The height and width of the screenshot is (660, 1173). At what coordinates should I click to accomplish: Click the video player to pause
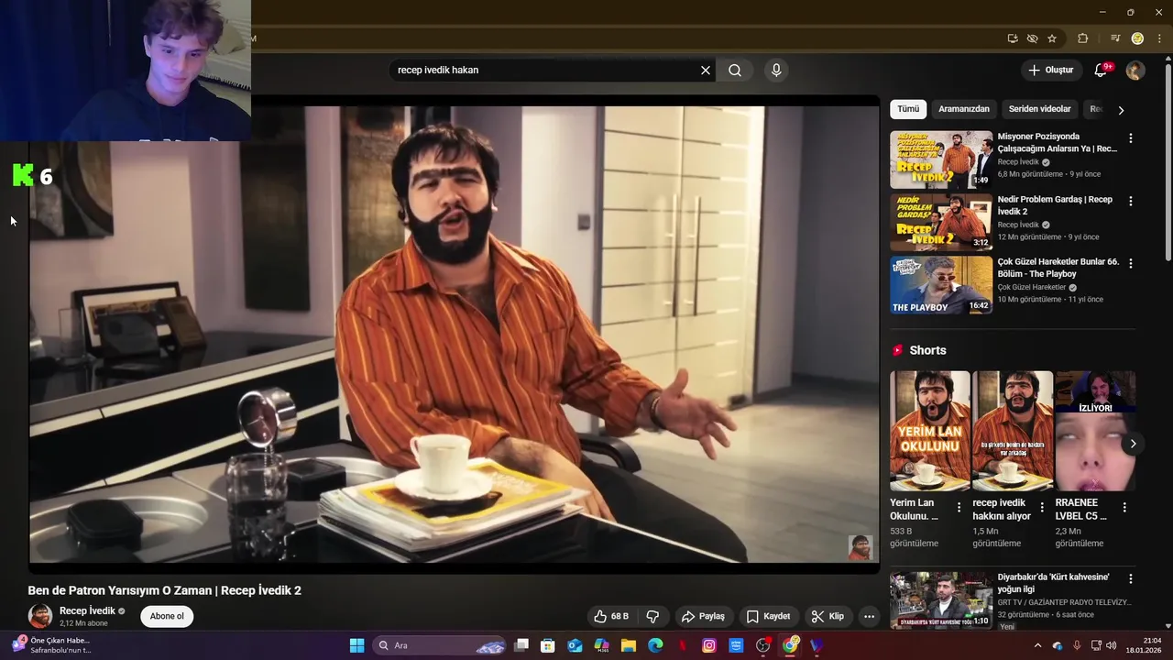(454, 335)
